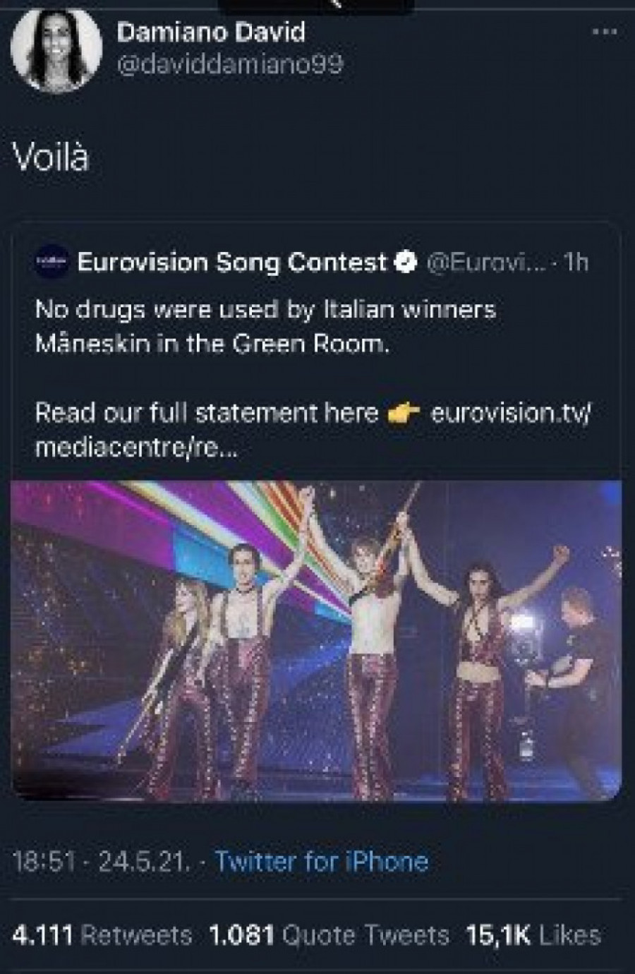Open the @daviddamiano99 handle
Viewport: 635px width, 974px height.
(x=230, y=65)
